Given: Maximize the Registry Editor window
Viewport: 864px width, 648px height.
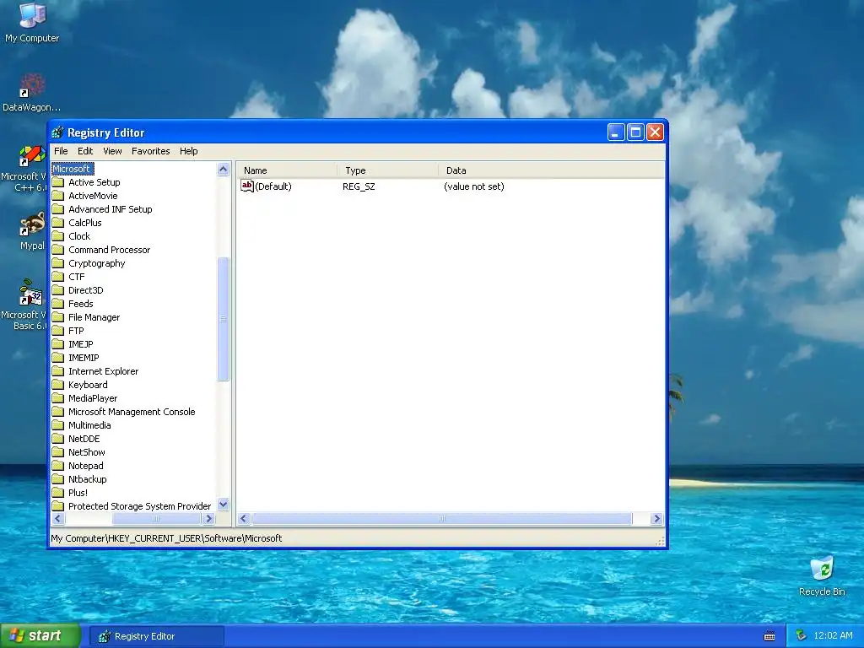Looking at the screenshot, I should tap(635, 132).
